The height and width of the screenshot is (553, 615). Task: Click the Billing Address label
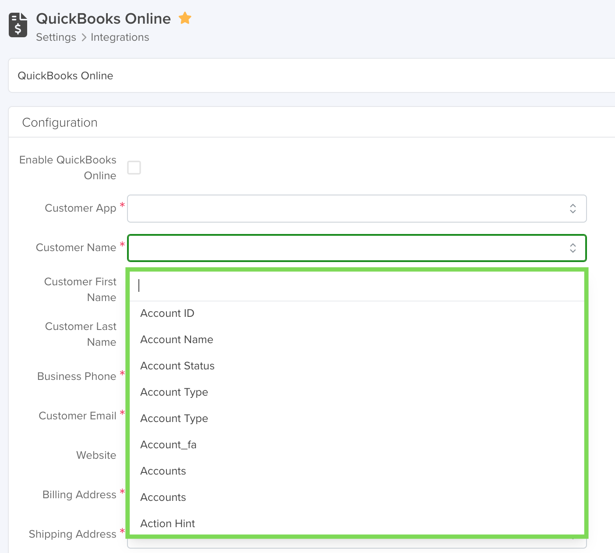pyautogui.click(x=79, y=495)
